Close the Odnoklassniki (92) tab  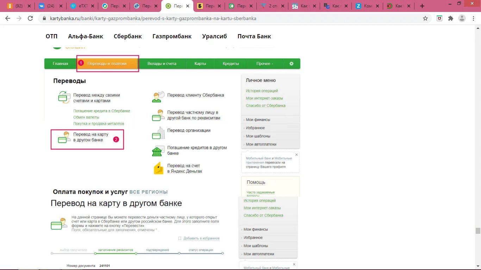click(x=29, y=6)
